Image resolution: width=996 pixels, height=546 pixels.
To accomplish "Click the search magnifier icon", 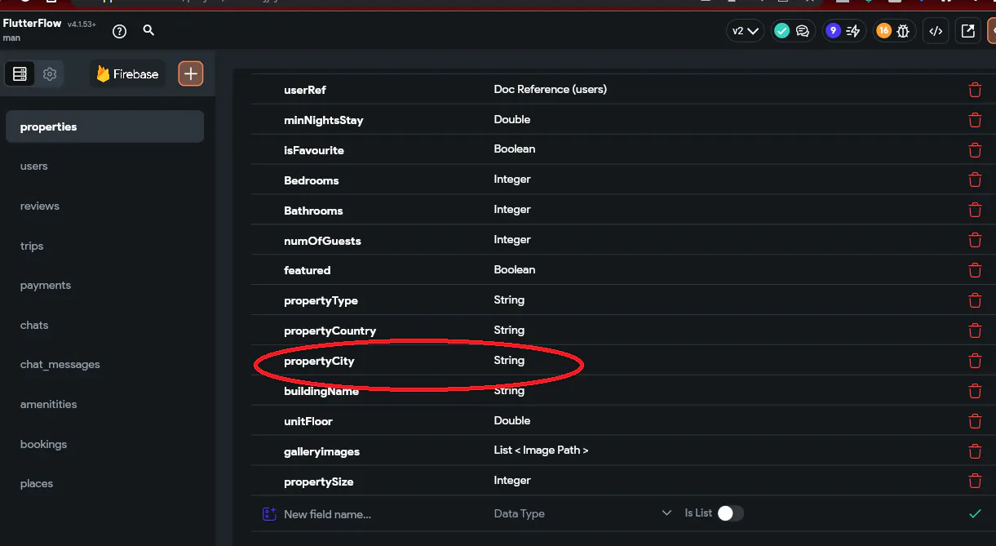I will (148, 30).
